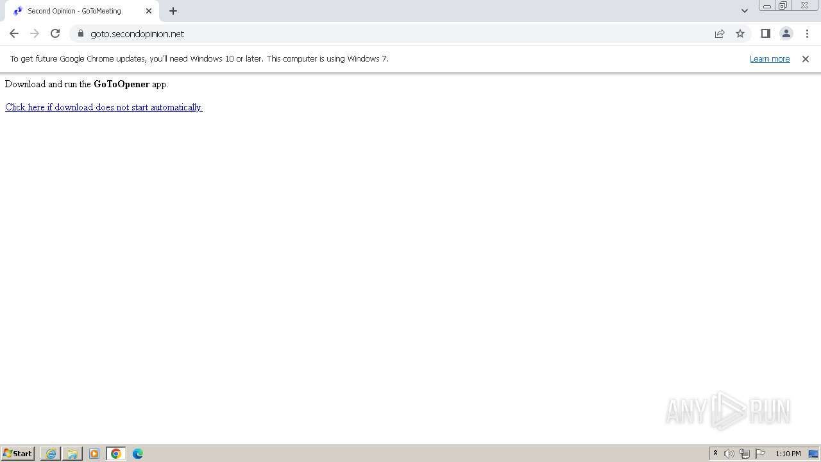Click the bold GoToOpener text
Viewport: 821px width, 462px height.
[x=121, y=84]
